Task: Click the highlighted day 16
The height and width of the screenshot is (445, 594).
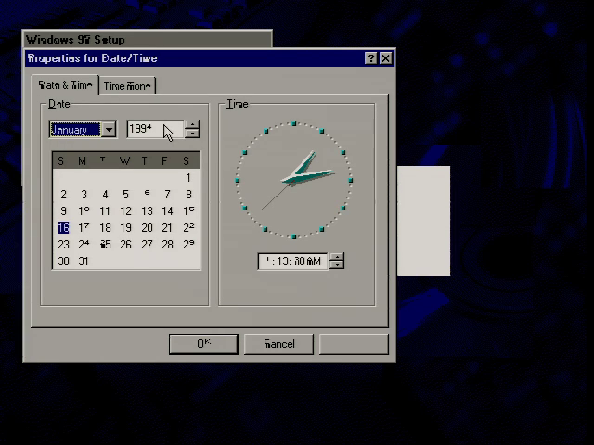Action: pyautogui.click(x=63, y=227)
